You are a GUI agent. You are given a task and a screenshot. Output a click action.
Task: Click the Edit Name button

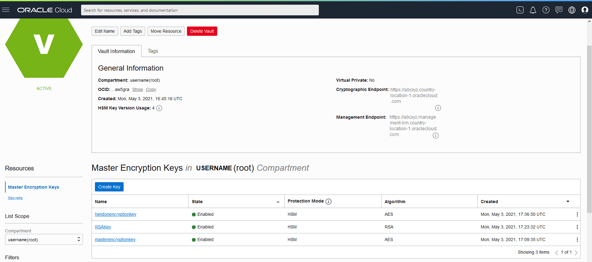click(105, 31)
